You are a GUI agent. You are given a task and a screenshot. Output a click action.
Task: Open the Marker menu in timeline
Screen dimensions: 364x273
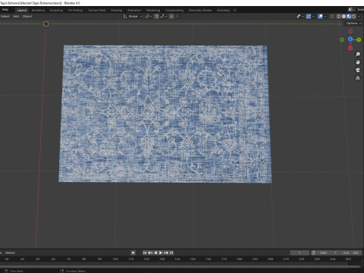click(x=10, y=253)
